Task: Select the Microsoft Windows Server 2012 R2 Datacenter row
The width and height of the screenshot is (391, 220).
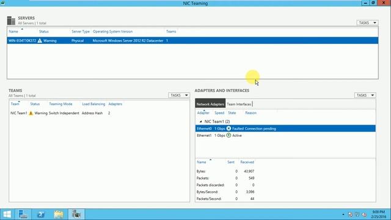Action: point(192,40)
